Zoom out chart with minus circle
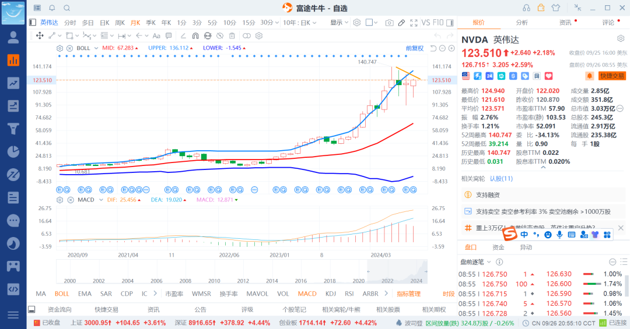 pyautogui.click(x=442, y=48)
